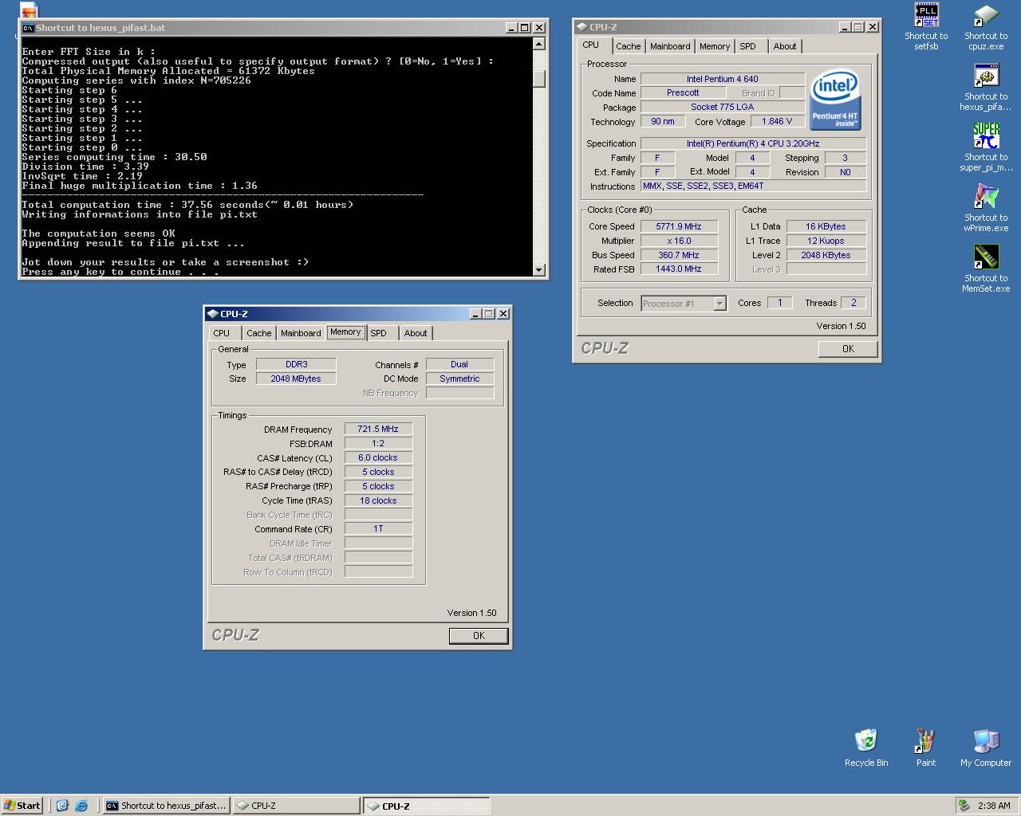Click console scrollbar up arrow
Image resolution: width=1021 pixels, height=816 pixels.
click(539, 44)
